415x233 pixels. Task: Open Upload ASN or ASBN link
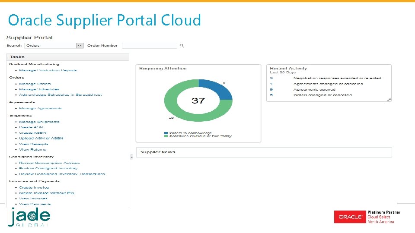pyautogui.click(x=41, y=138)
